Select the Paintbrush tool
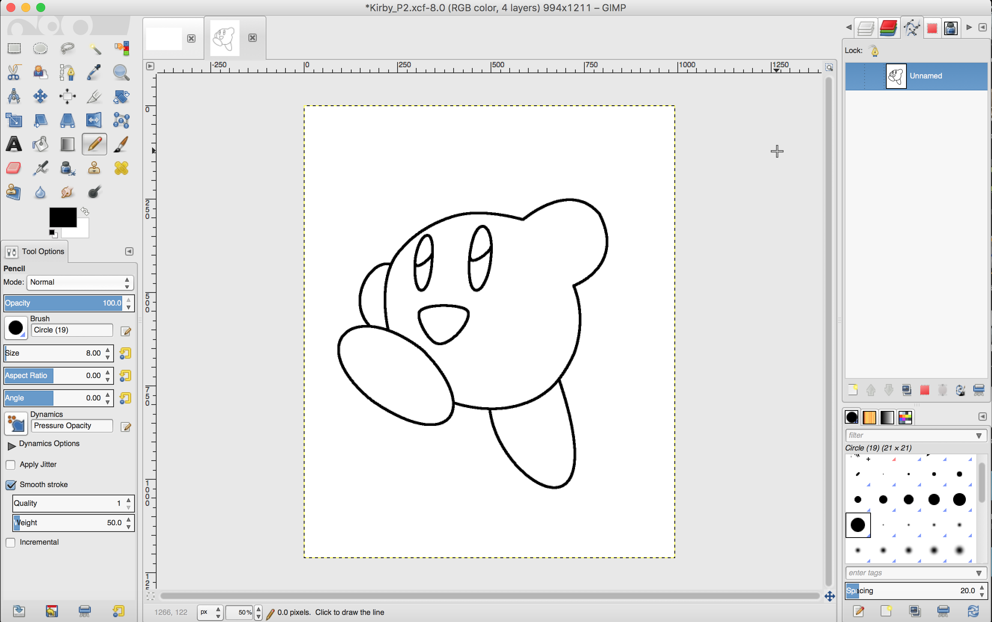Image resolution: width=992 pixels, height=622 pixels. [121, 144]
